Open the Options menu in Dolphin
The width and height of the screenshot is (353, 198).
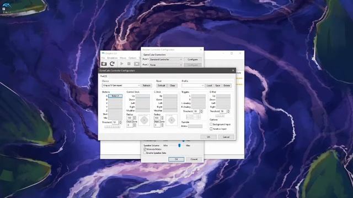point(132,58)
